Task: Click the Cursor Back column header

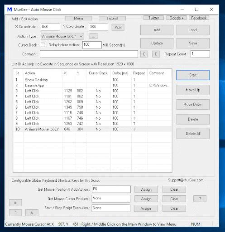Action: (x=98, y=73)
